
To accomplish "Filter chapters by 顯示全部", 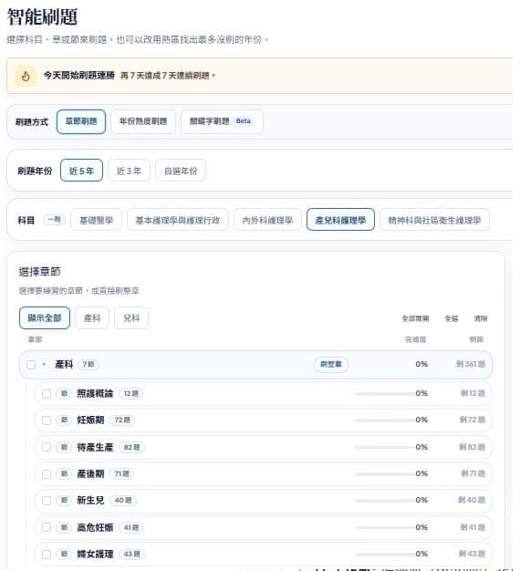I will 45,318.
